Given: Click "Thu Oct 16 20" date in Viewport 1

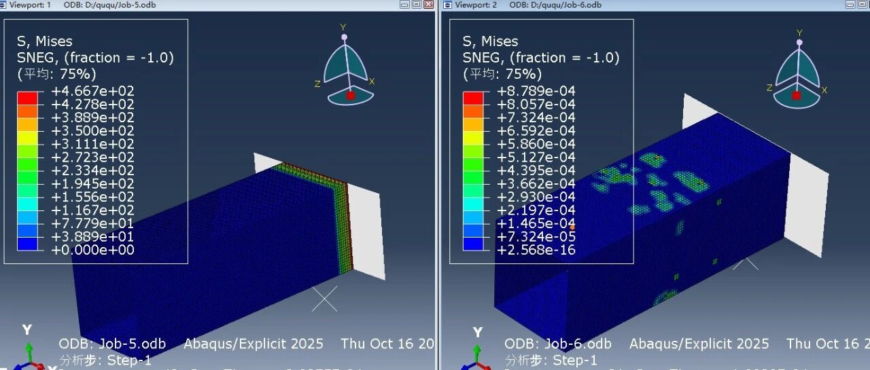Looking at the screenshot, I should pyautogui.click(x=387, y=344).
